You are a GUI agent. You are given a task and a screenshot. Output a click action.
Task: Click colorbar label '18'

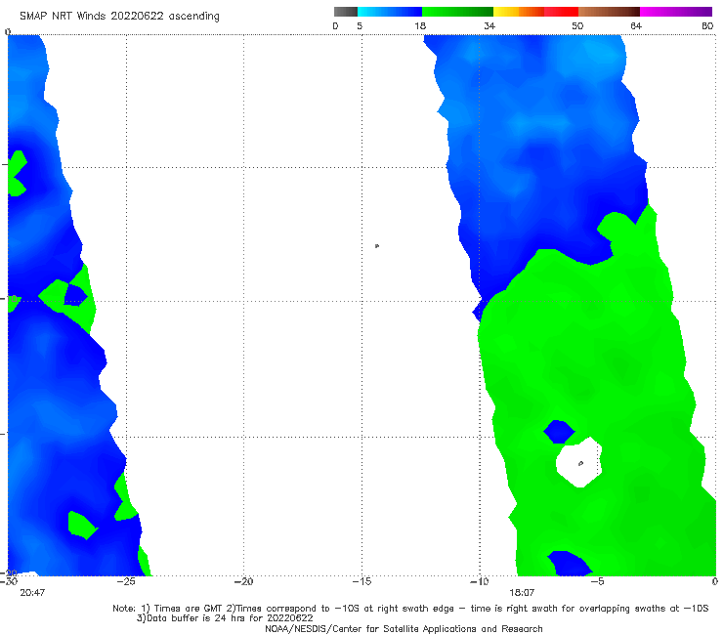pos(420,26)
